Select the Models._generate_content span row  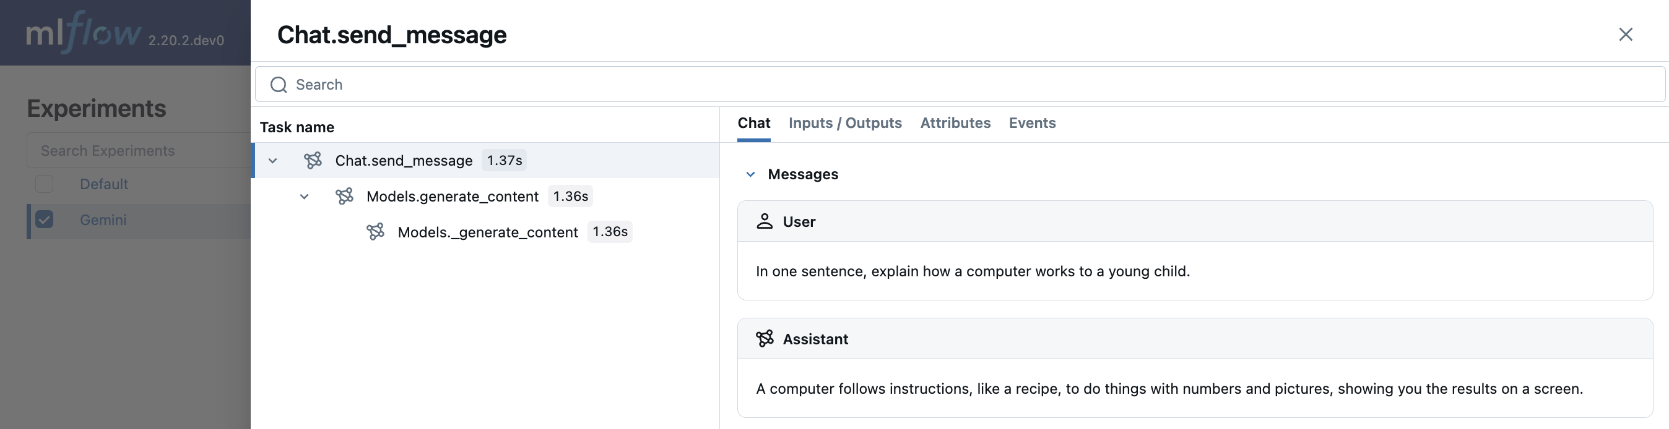[487, 232]
